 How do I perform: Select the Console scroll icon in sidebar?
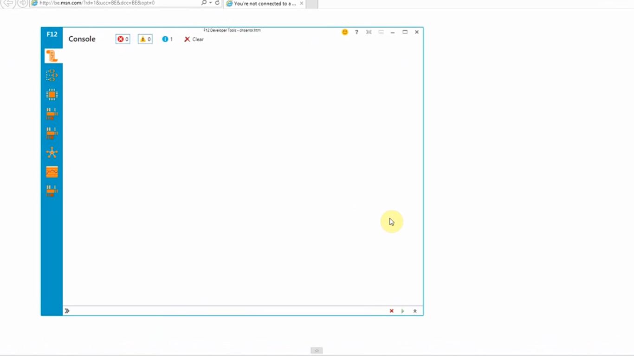(52, 56)
